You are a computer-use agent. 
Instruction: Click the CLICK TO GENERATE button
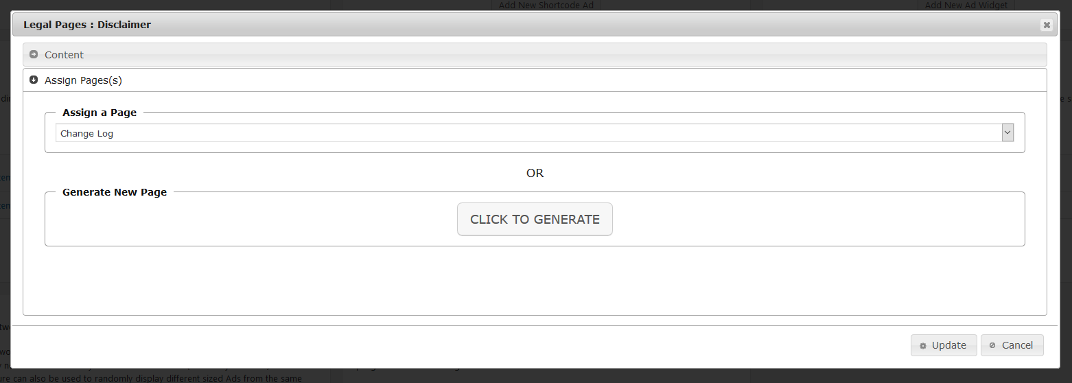[x=535, y=219]
